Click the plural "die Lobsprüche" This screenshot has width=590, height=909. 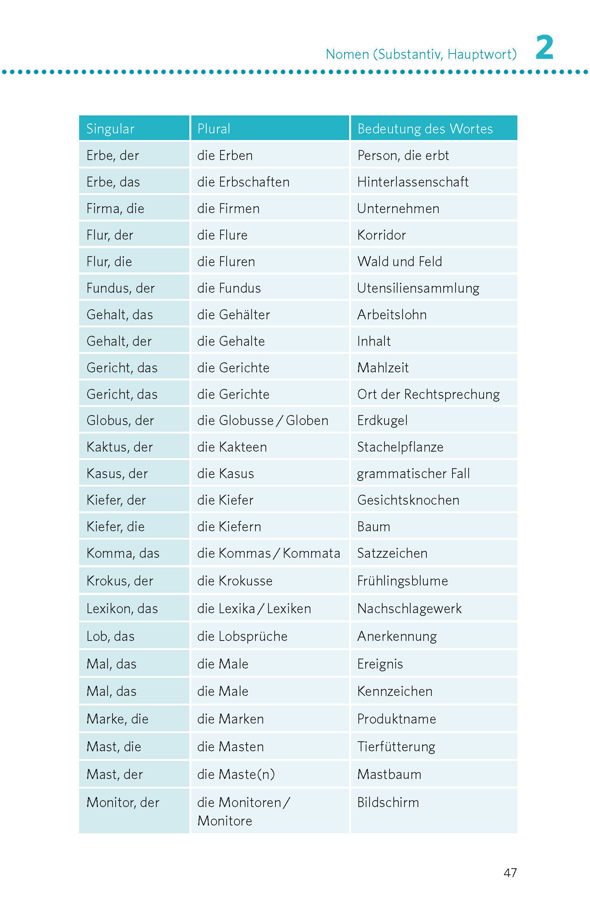(x=242, y=636)
